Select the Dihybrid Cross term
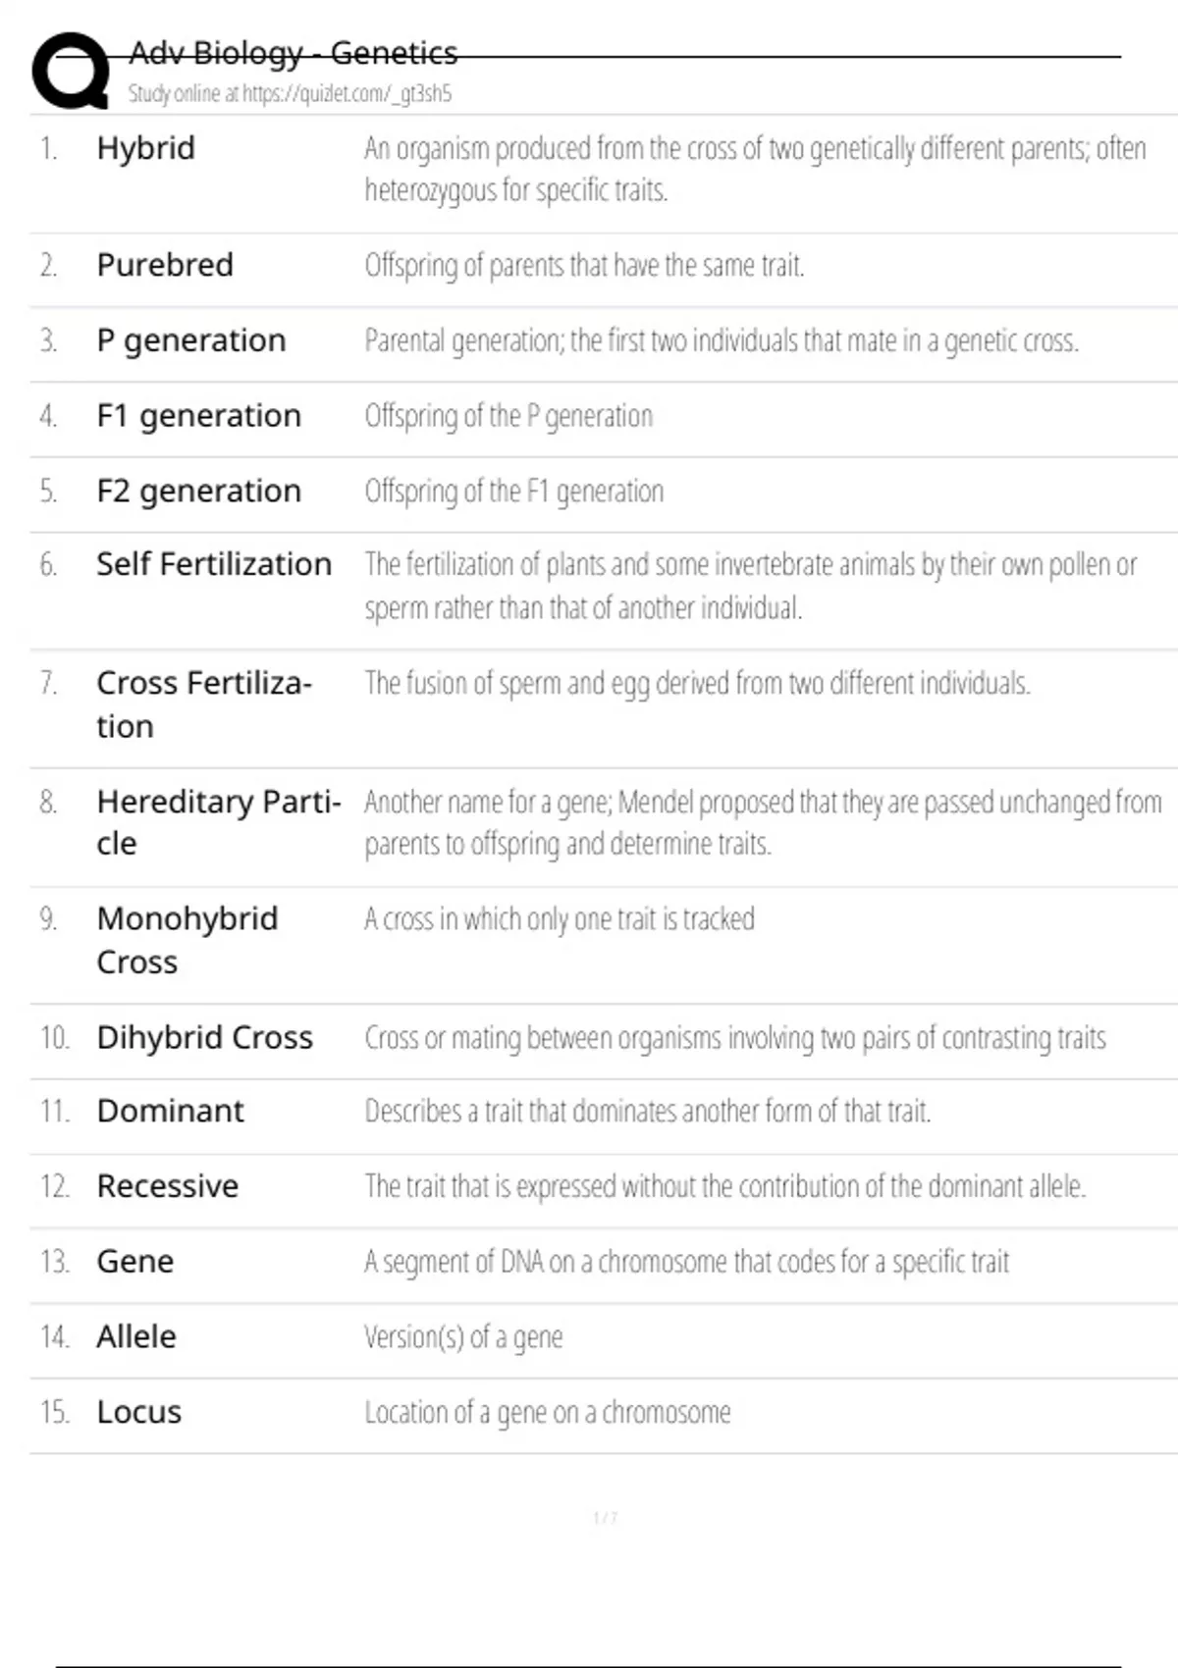The width and height of the screenshot is (1178, 1668). tap(205, 1037)
